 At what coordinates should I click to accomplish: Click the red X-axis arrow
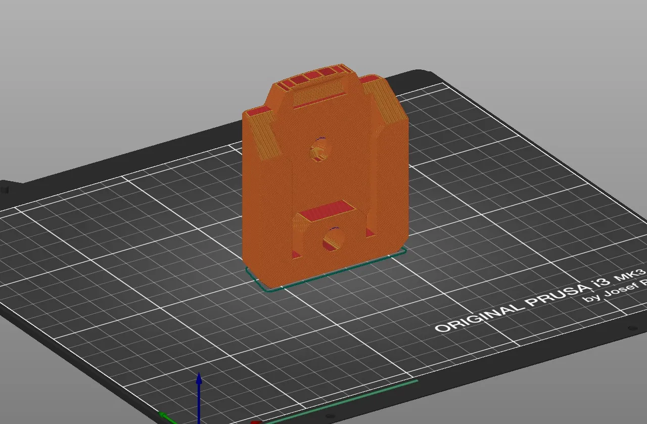(255, 421)
